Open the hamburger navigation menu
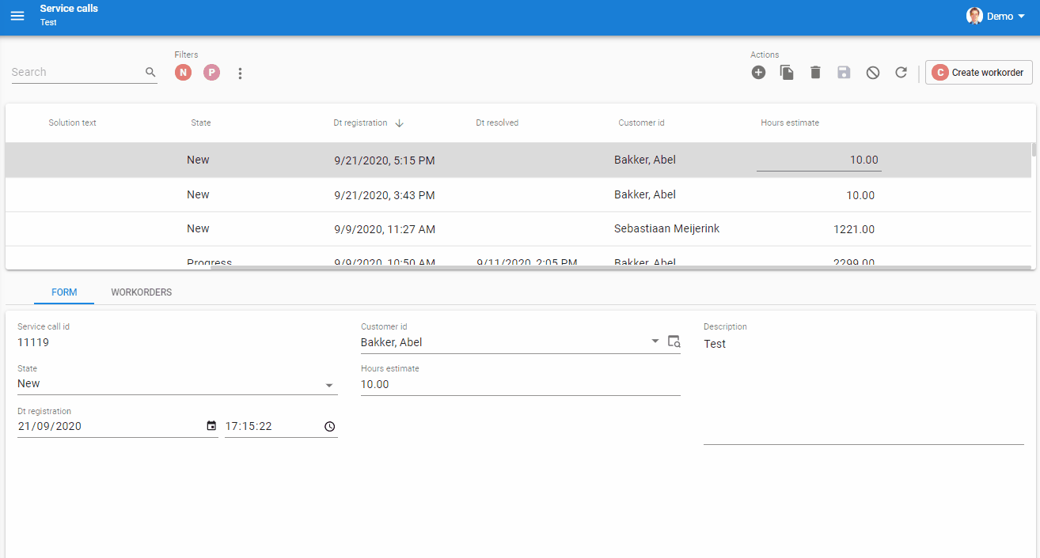 17,16
